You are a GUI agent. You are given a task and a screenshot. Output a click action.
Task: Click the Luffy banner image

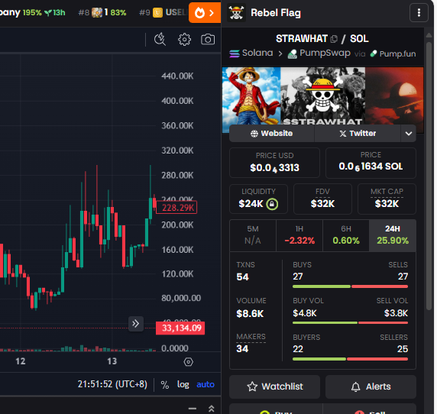tap(251, 95)
